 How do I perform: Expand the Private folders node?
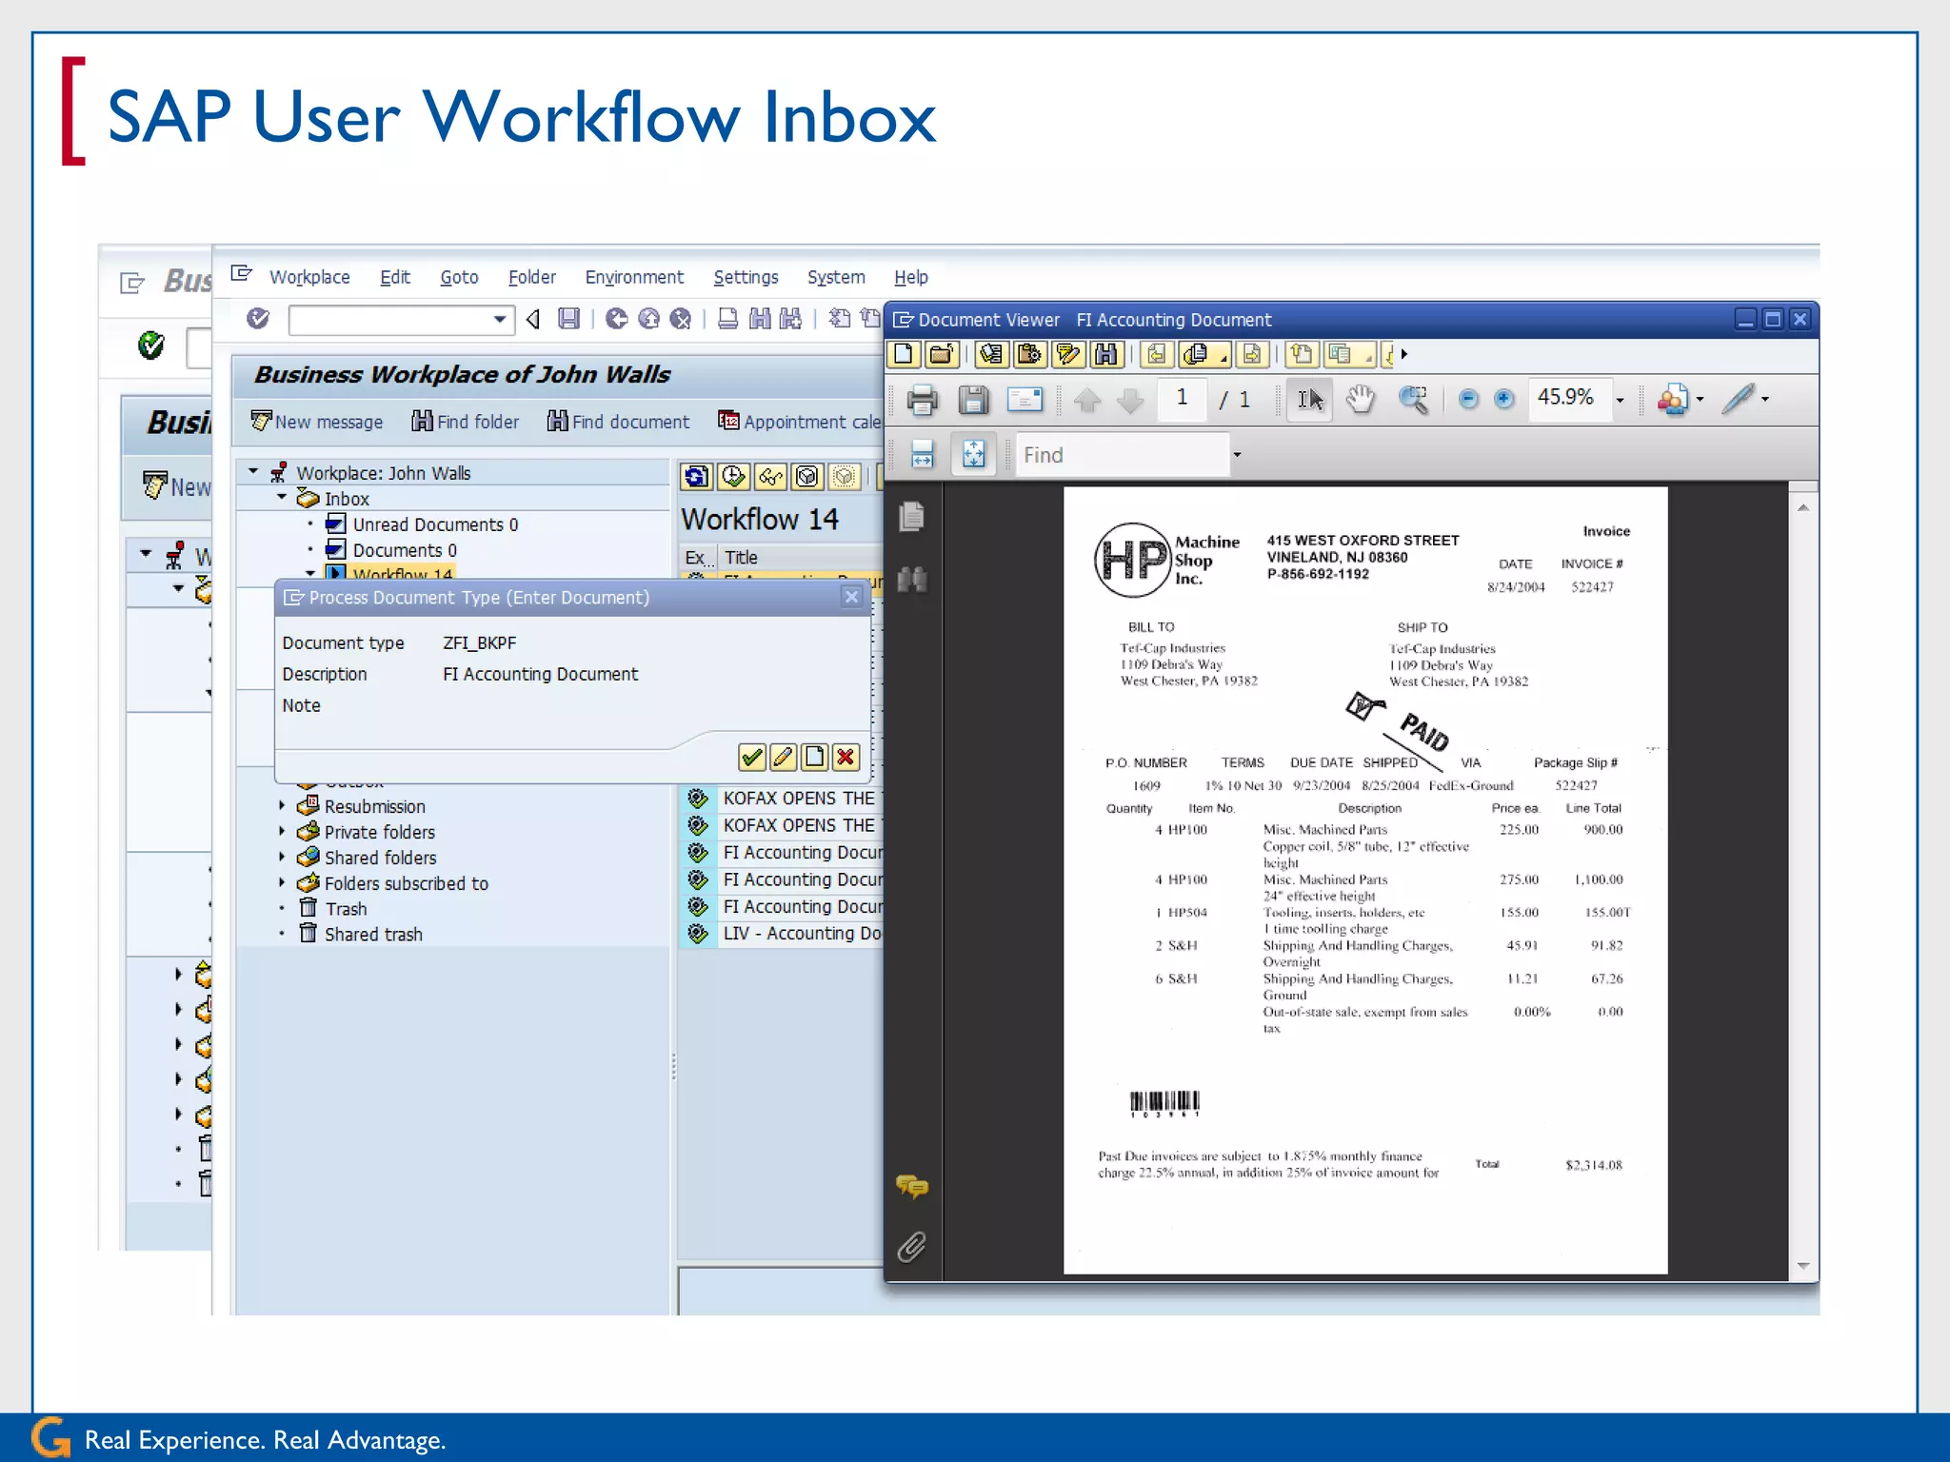pyautogui.click(x=282, y=831)
